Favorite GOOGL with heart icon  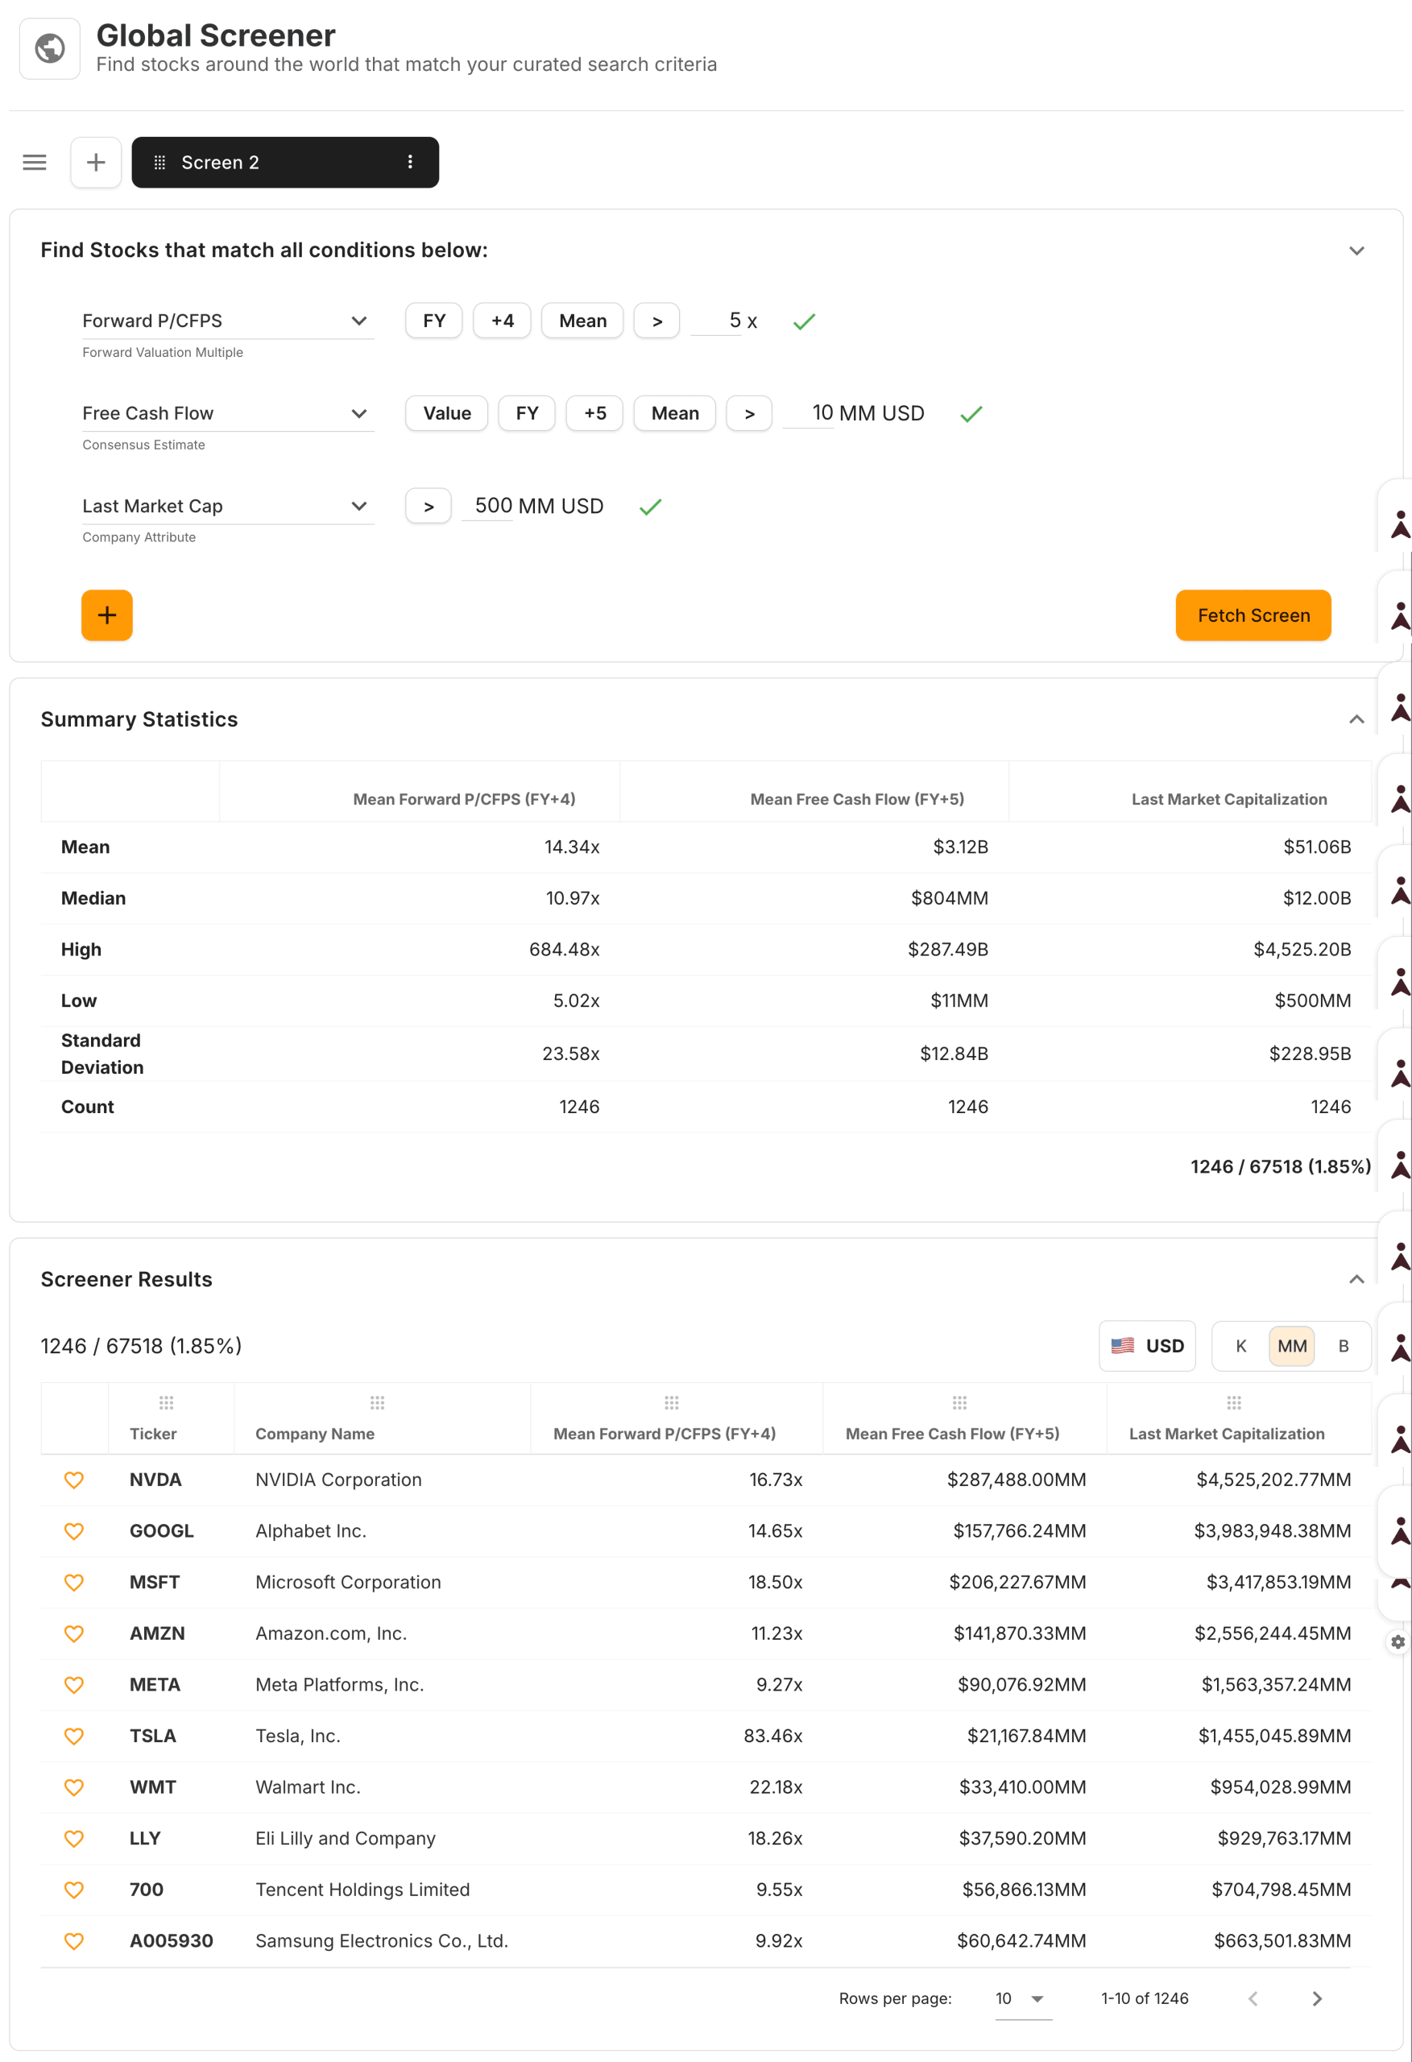[x=73, y=1531]
